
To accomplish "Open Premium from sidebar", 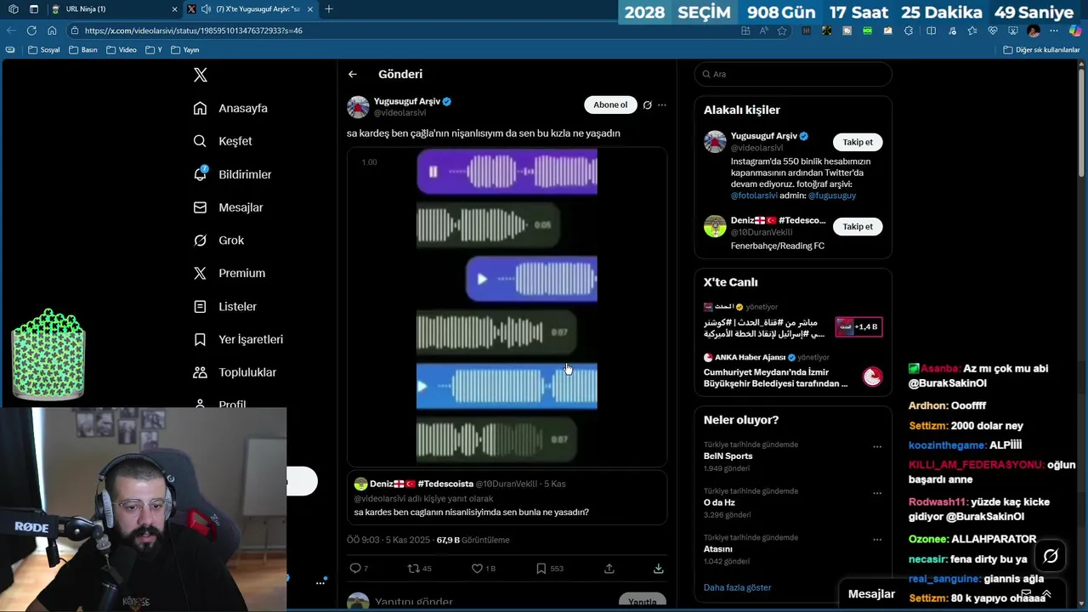I will tap(229, 273).
